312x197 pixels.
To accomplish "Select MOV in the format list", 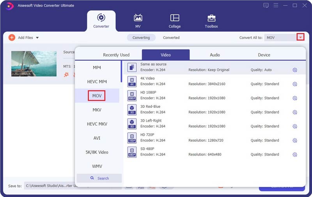I will click(97, 96).
